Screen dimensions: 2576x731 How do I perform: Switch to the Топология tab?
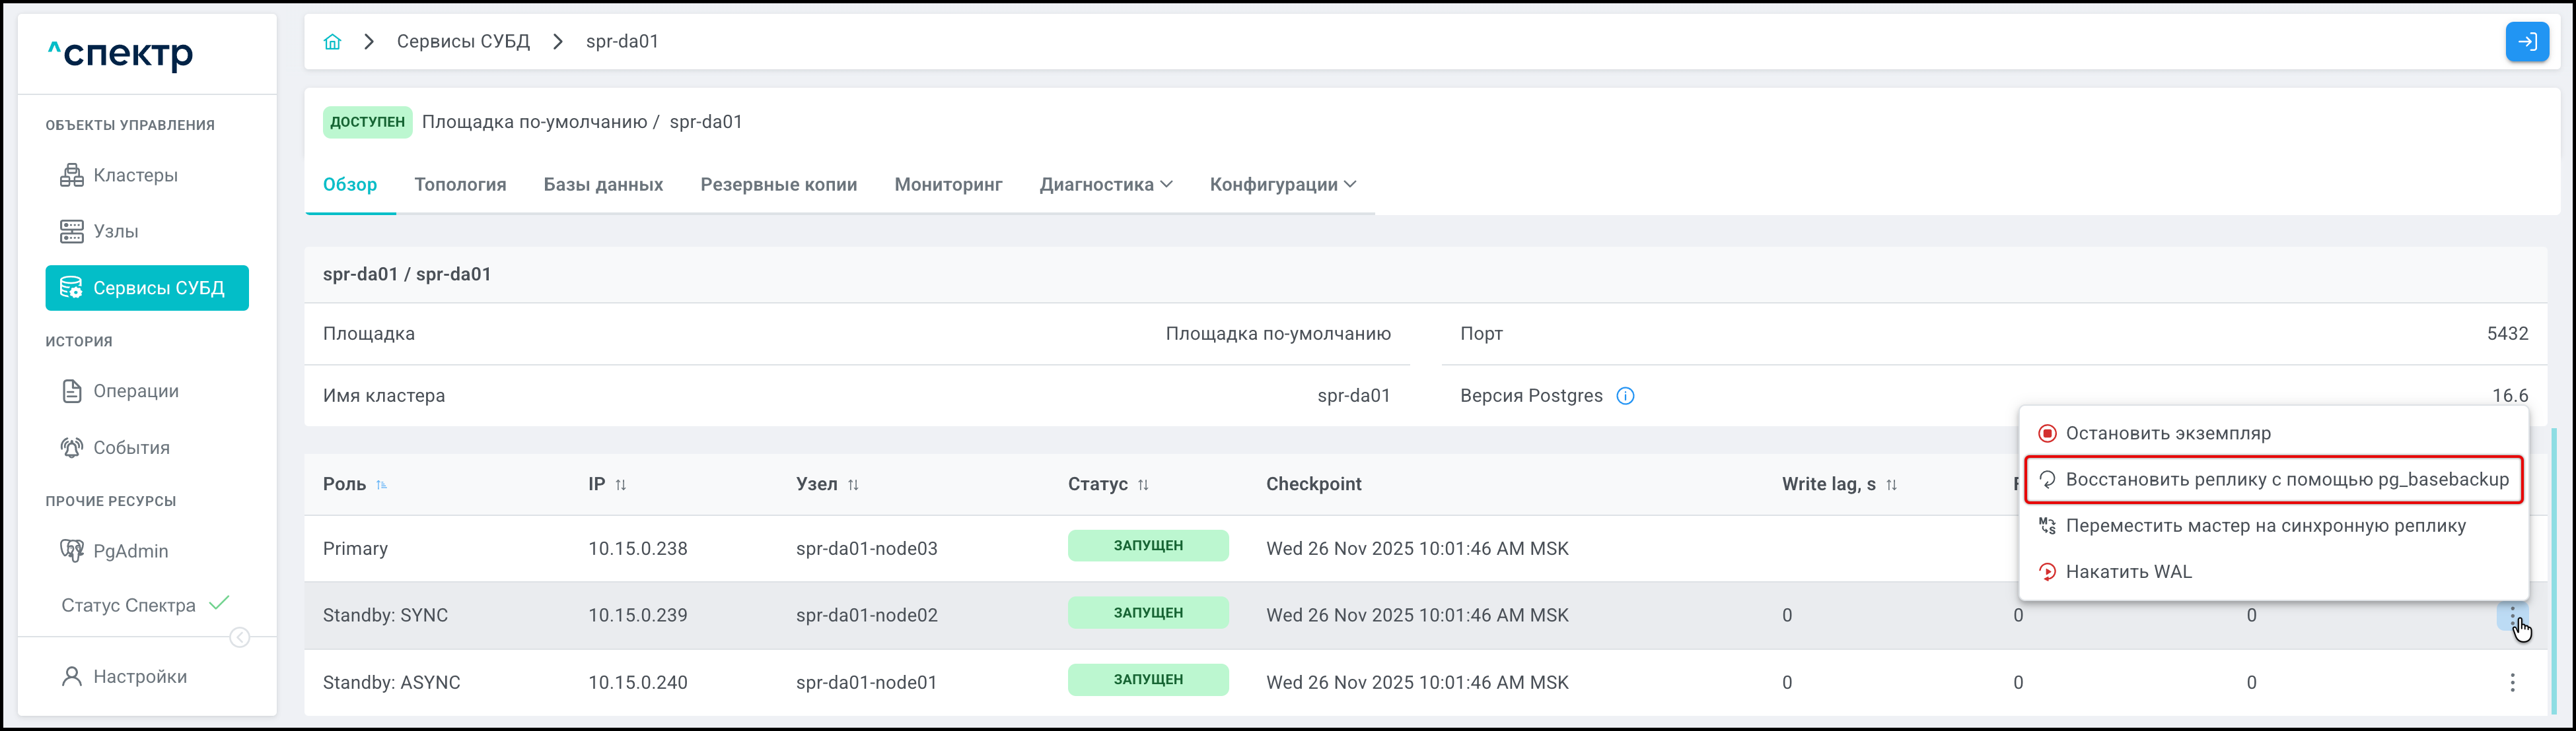click(460, 185)
